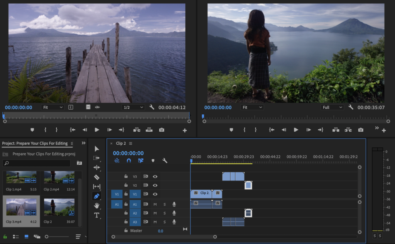Viewport: 395px width, 244px height.
Task: Select the Razor tool
Action: [96, 177]
